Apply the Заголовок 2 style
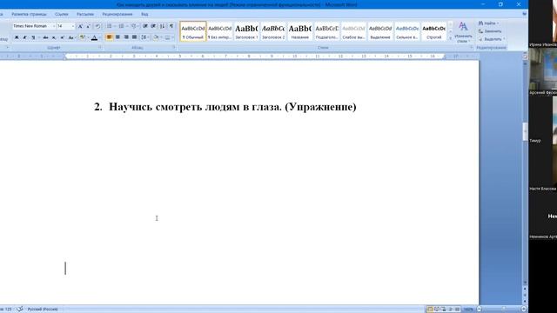Image resolution: width=557 pixels, height=313 pixels. pos(273,31)
